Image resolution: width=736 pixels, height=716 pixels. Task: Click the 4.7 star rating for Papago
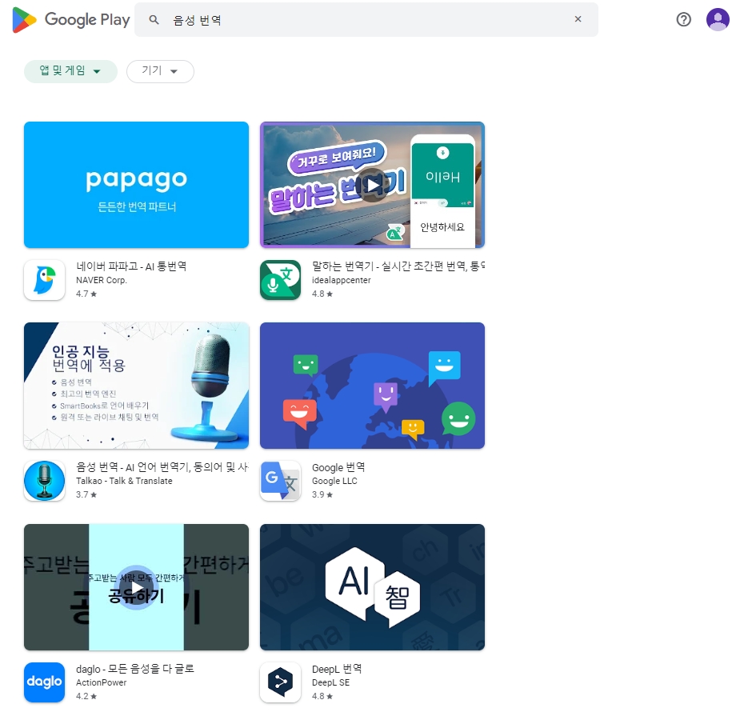click(86, 294)
